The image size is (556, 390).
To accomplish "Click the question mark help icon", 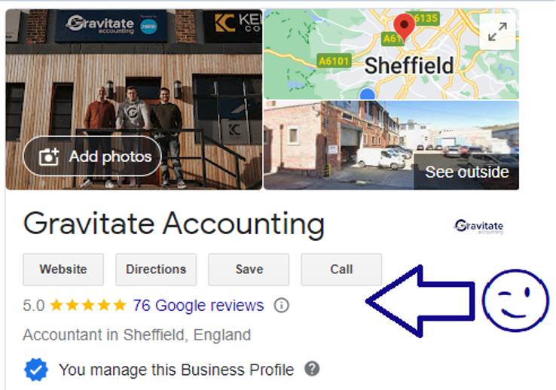I will 312,369.
